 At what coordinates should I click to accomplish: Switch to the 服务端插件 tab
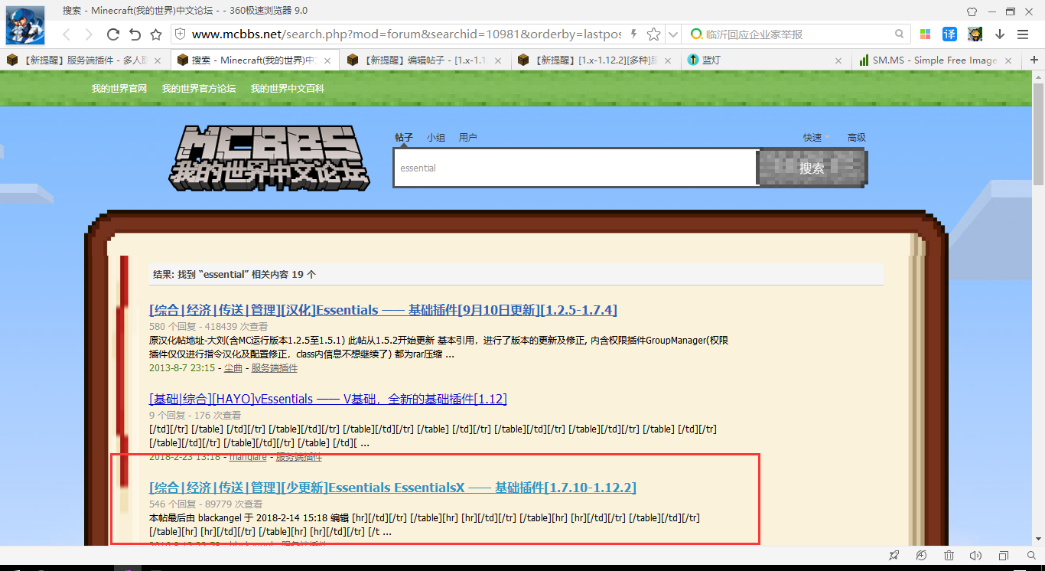point(84,60)
